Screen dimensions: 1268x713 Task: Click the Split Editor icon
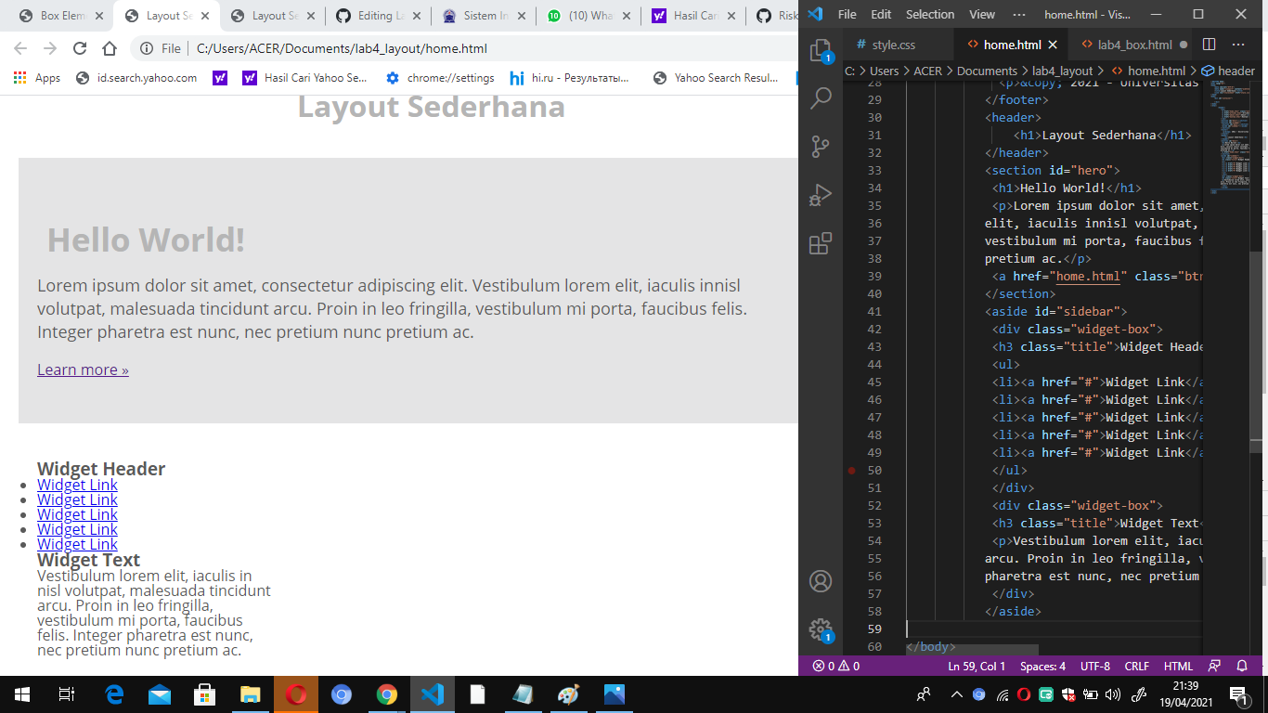point(1208,44)
